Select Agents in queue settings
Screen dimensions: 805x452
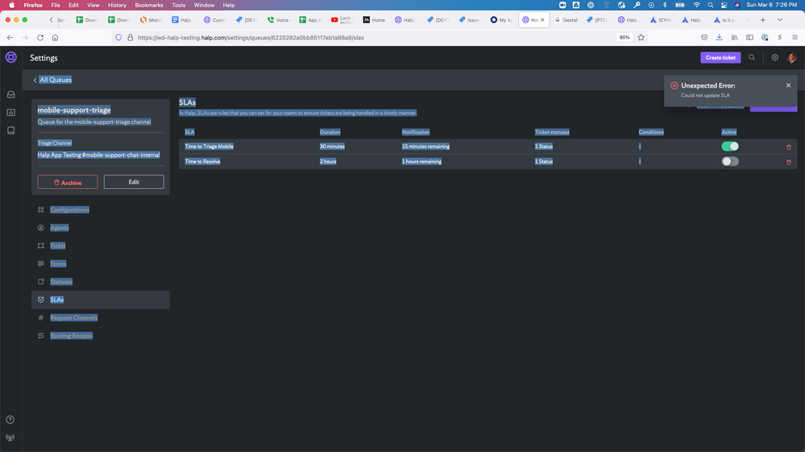click(60, 228)
